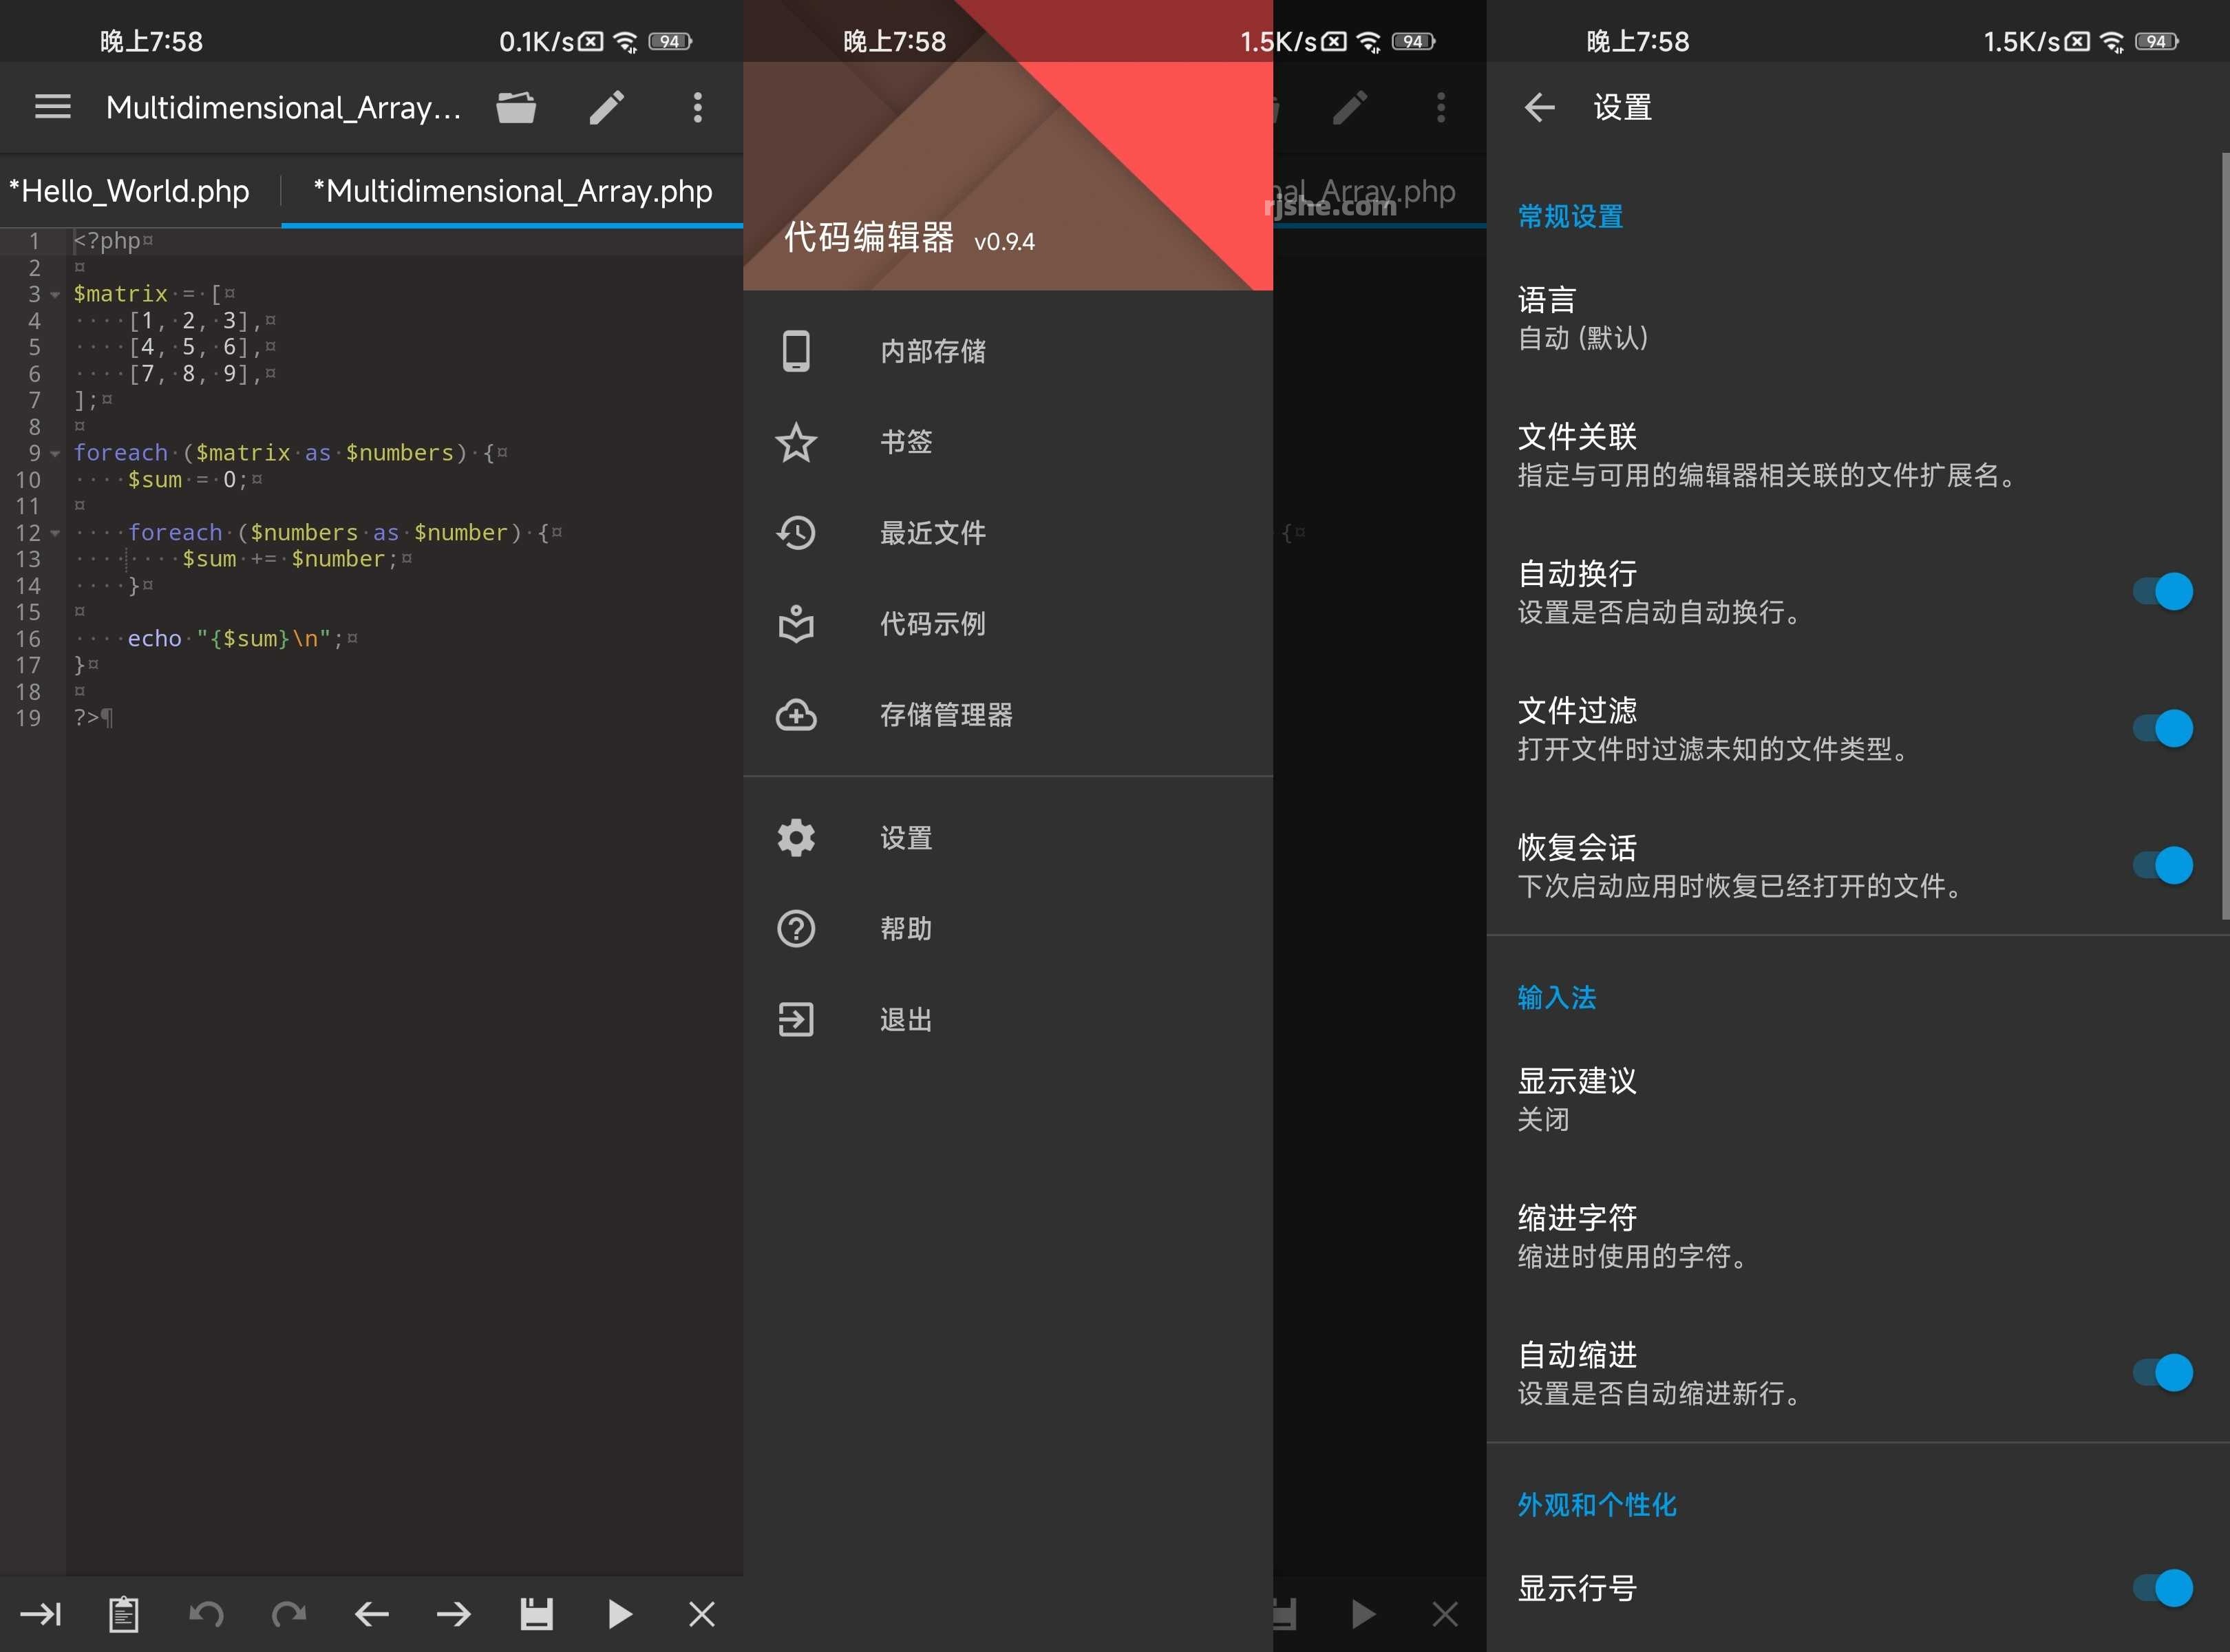Disable the 文件过滤 file filter switch
Image resolution: width=2230 pixels, height=1652 pixels.
(2163, 728)
